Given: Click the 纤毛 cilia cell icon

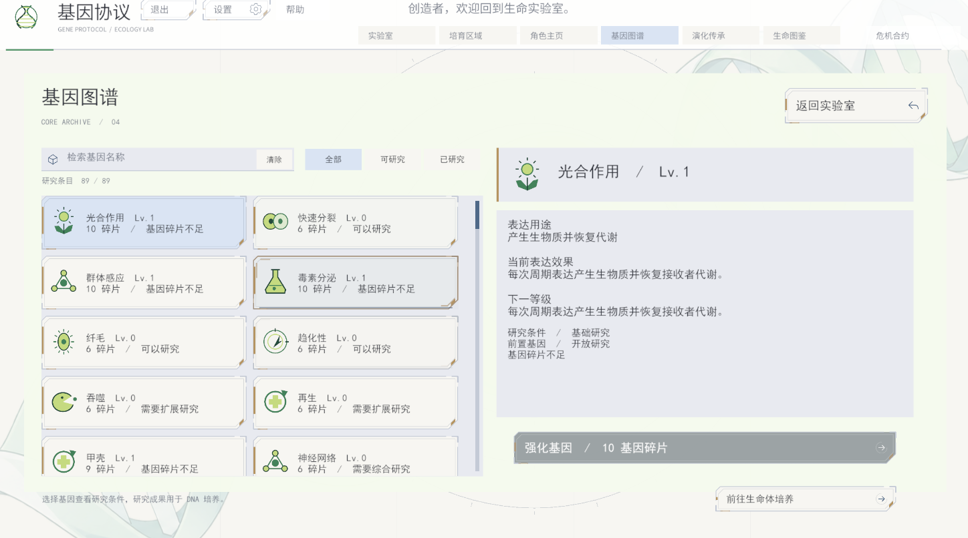Looking at the screenshot, I should pos(64,342).
